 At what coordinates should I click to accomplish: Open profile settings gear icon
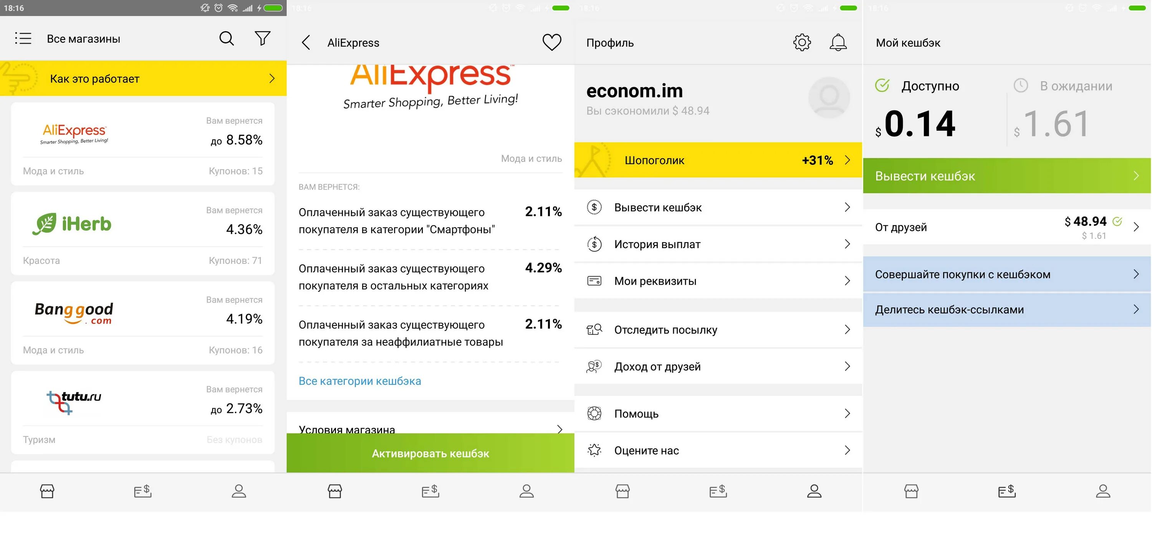pyautogui.click(x=801, y=43)
